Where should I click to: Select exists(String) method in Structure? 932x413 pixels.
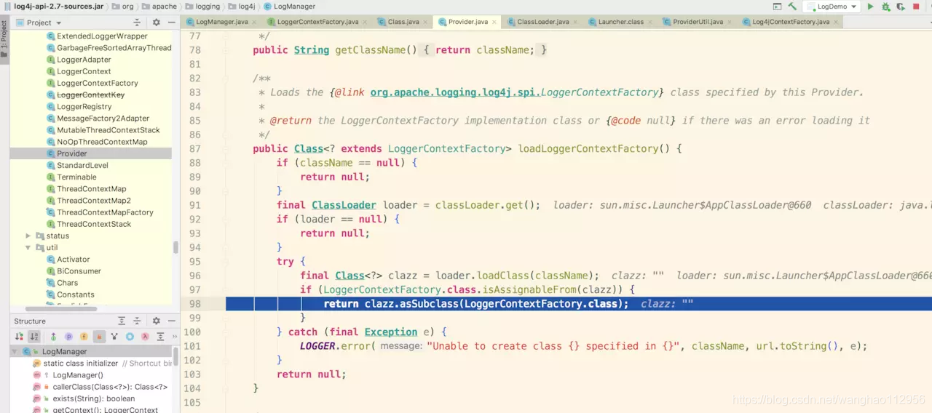point(84,398)
